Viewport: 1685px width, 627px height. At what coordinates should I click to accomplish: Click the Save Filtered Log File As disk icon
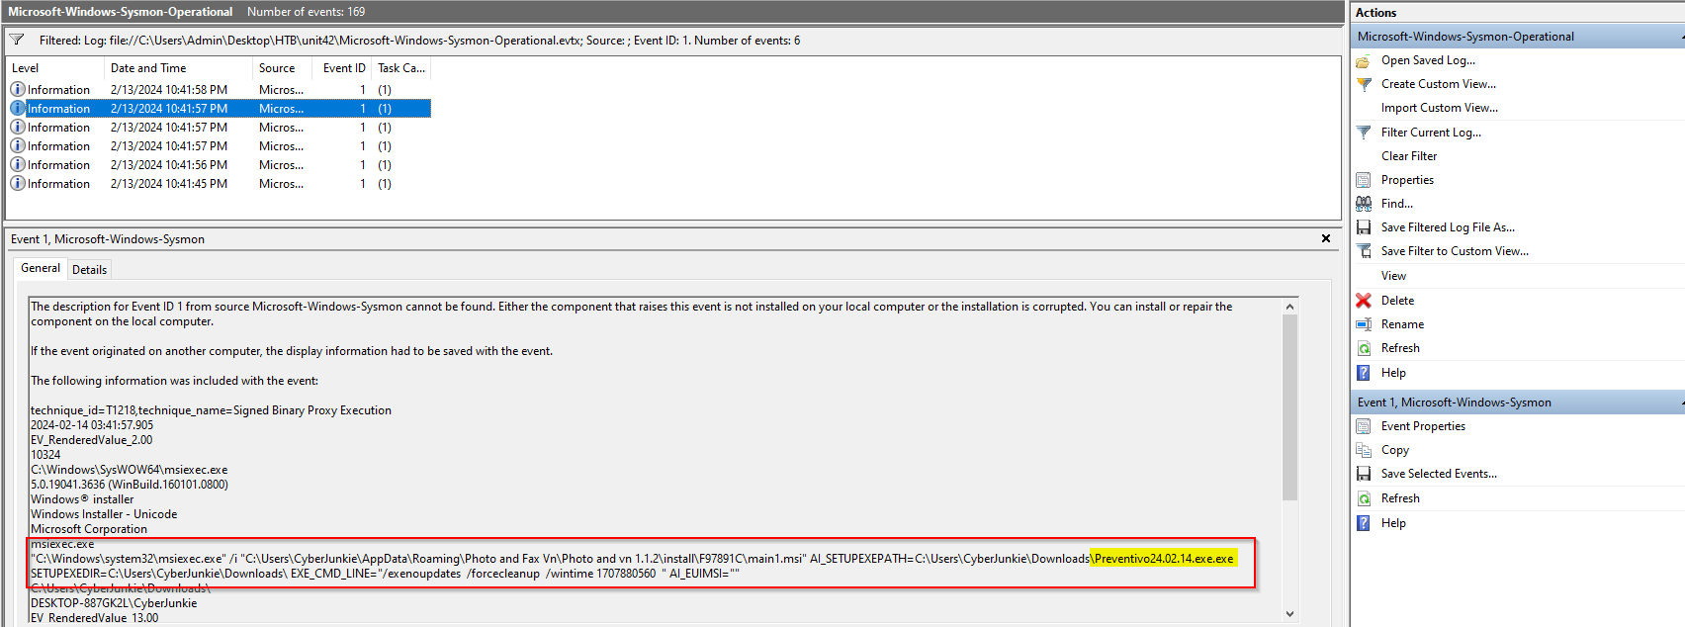pos(1364,227)
